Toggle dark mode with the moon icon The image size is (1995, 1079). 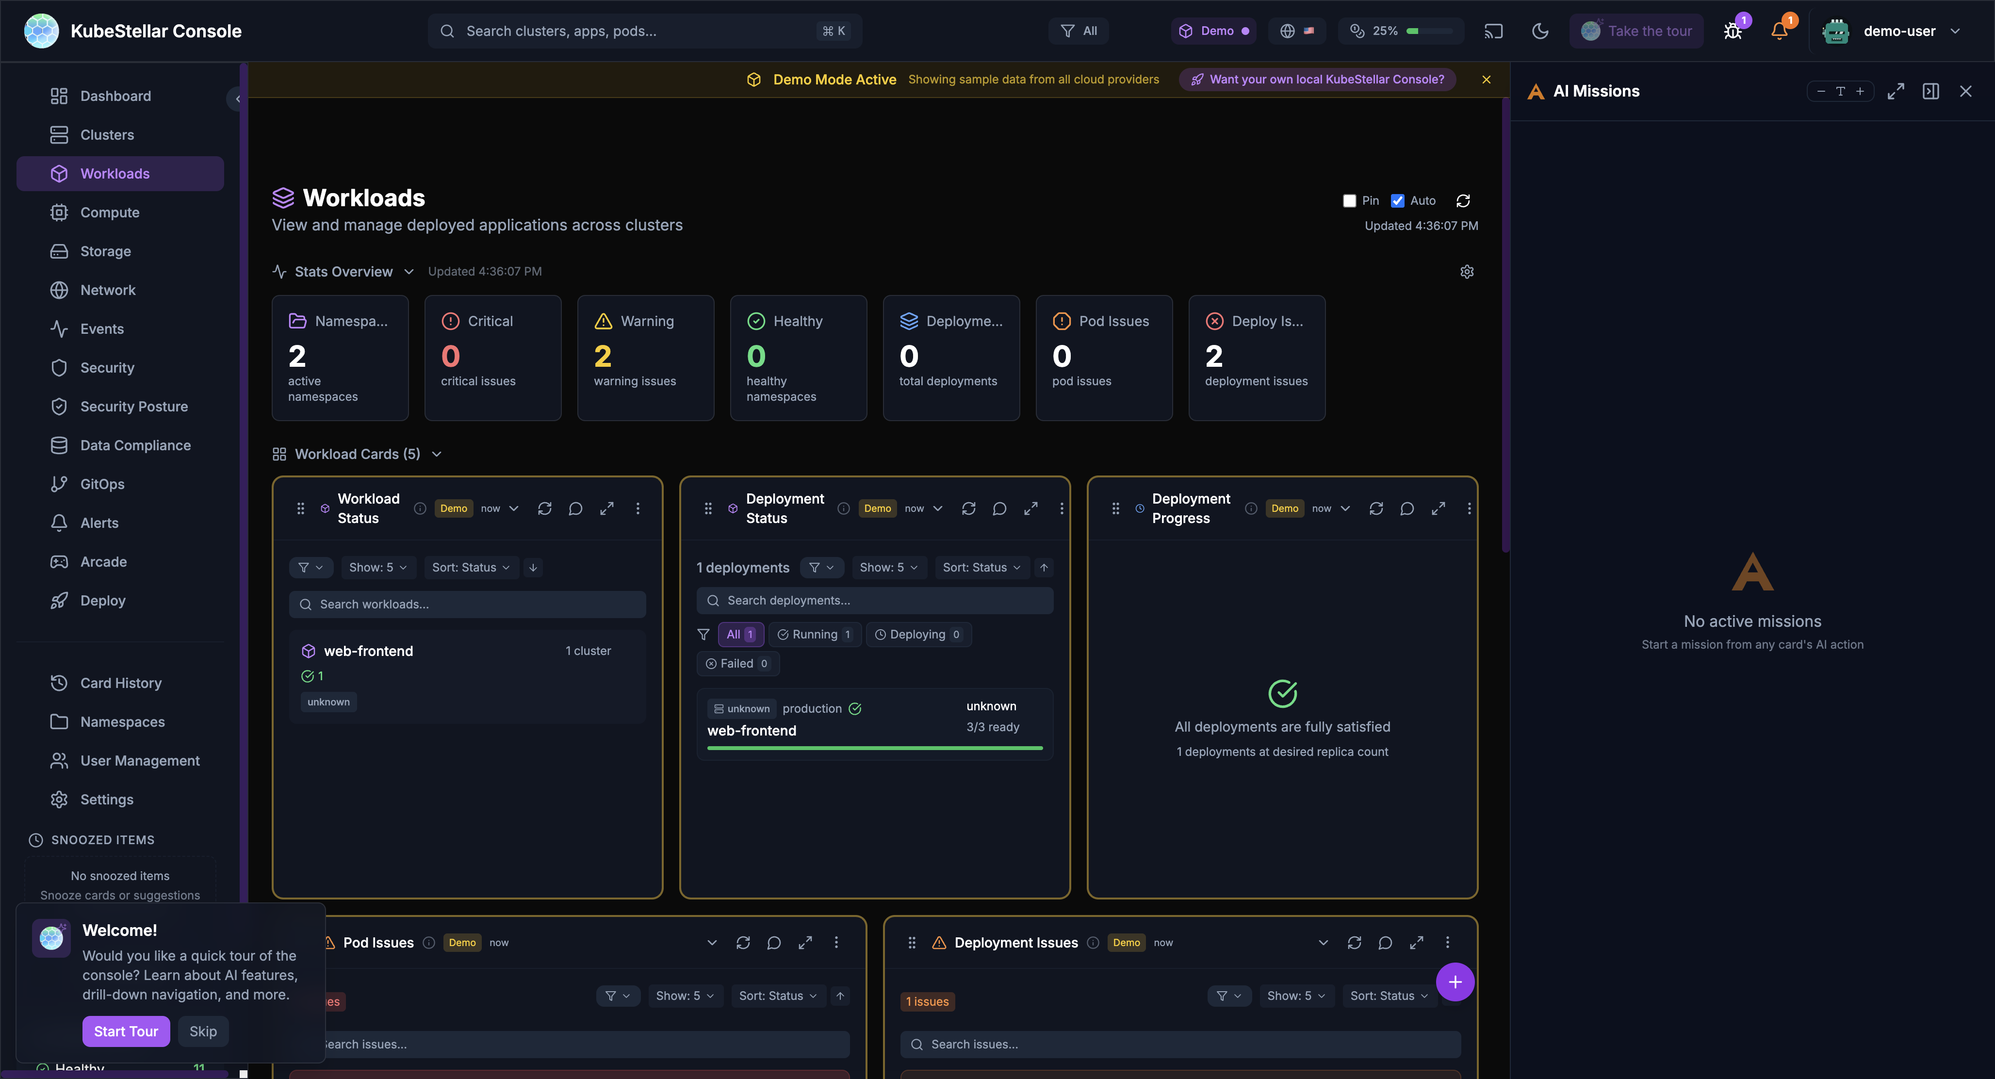point(1539,31)
